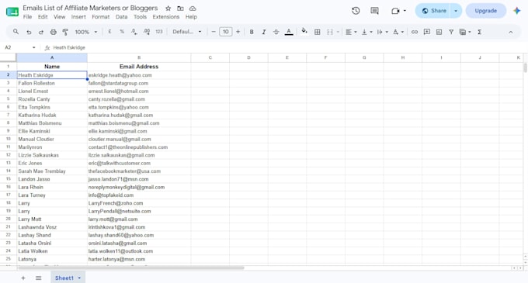Open the Extensions menu
This screenshot has height=283, width=528.
tap(165, 17)
